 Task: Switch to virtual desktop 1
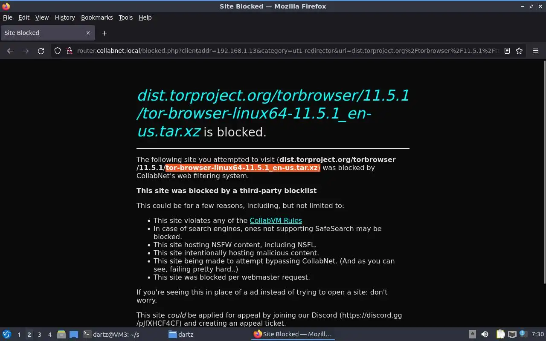pyautogui.click(x=19, y=335)
